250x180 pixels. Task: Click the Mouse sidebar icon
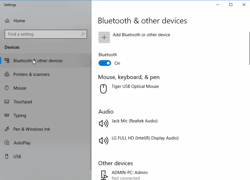tap(7, 88)
